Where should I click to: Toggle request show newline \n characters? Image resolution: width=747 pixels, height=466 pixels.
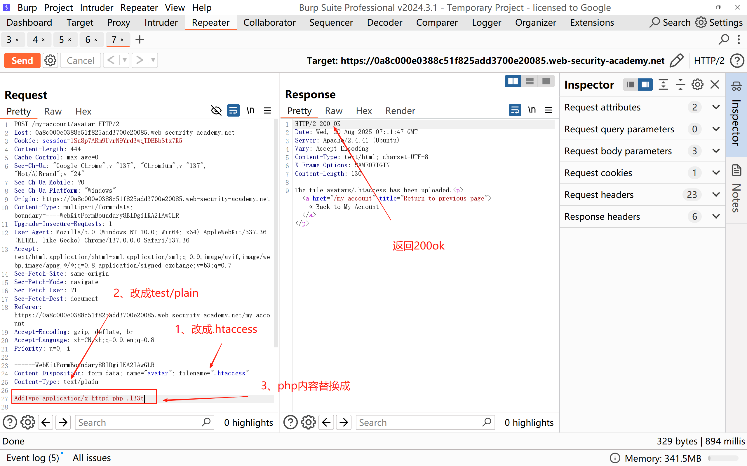coord(250,110)
